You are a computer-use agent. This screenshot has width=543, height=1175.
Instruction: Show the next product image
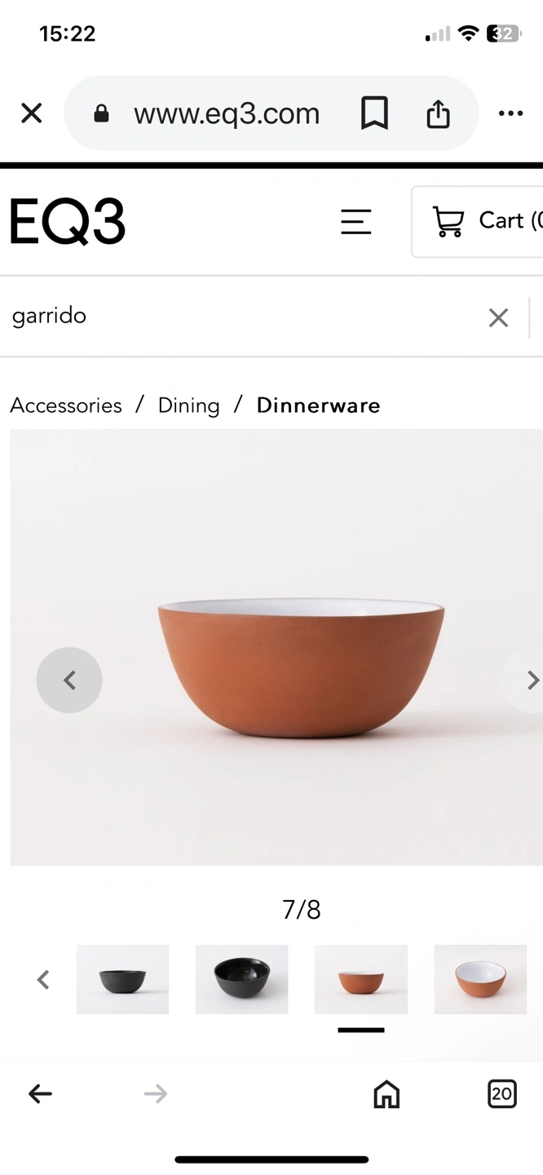click(532, 680)
